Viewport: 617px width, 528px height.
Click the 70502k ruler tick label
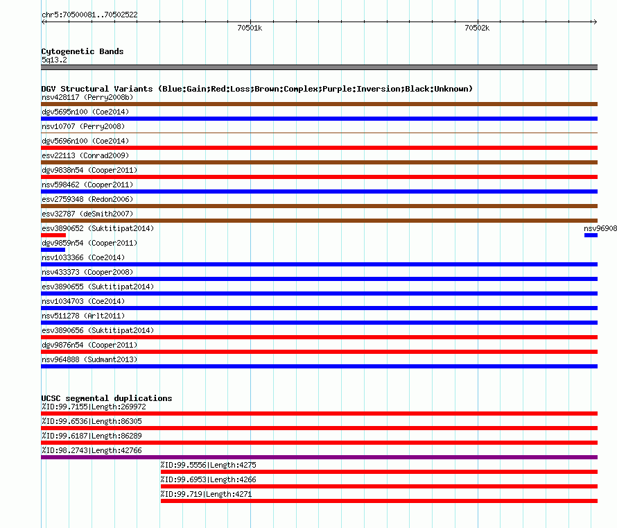477,28
